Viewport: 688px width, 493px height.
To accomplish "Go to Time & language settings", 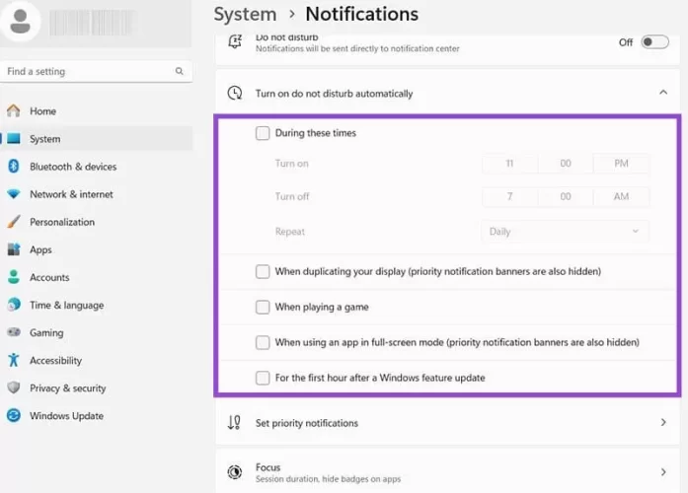I will (66, 305).
